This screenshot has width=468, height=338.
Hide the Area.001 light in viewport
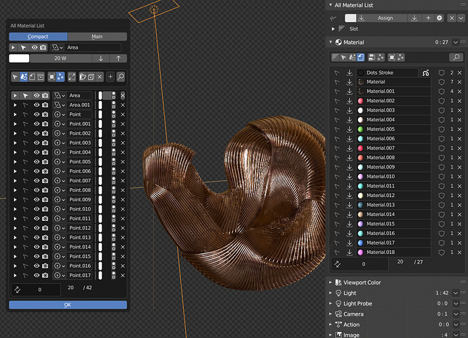[x=37, y=105]
